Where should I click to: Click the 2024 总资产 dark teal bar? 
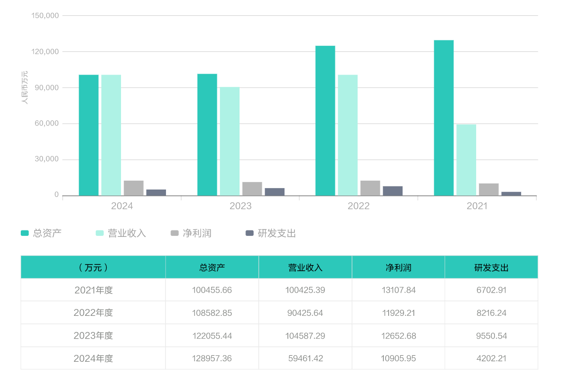click(x=89, y=135)
